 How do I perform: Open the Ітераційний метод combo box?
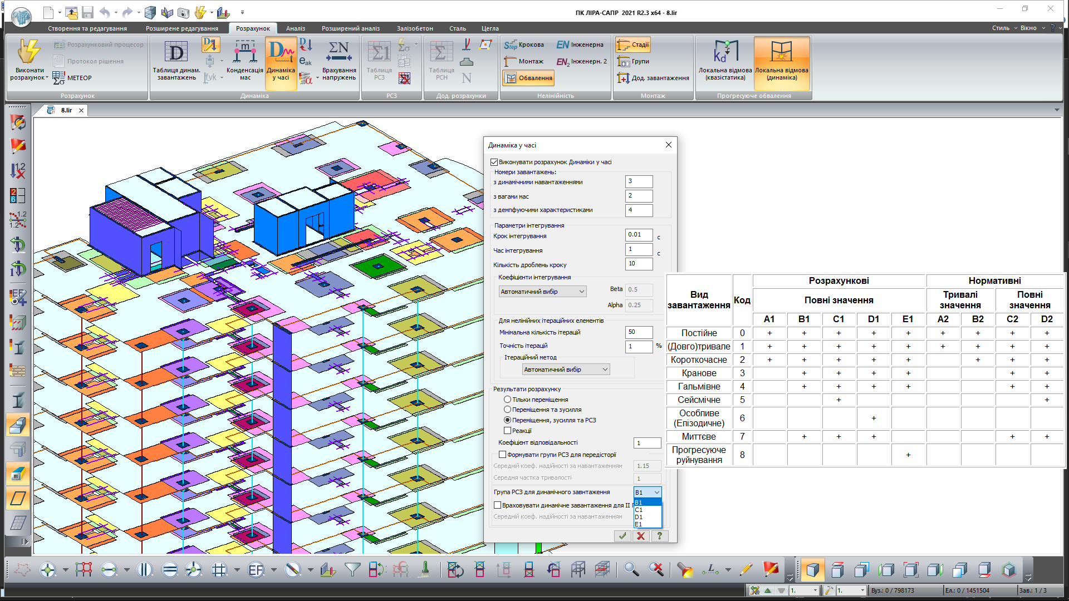click(566, 370)
